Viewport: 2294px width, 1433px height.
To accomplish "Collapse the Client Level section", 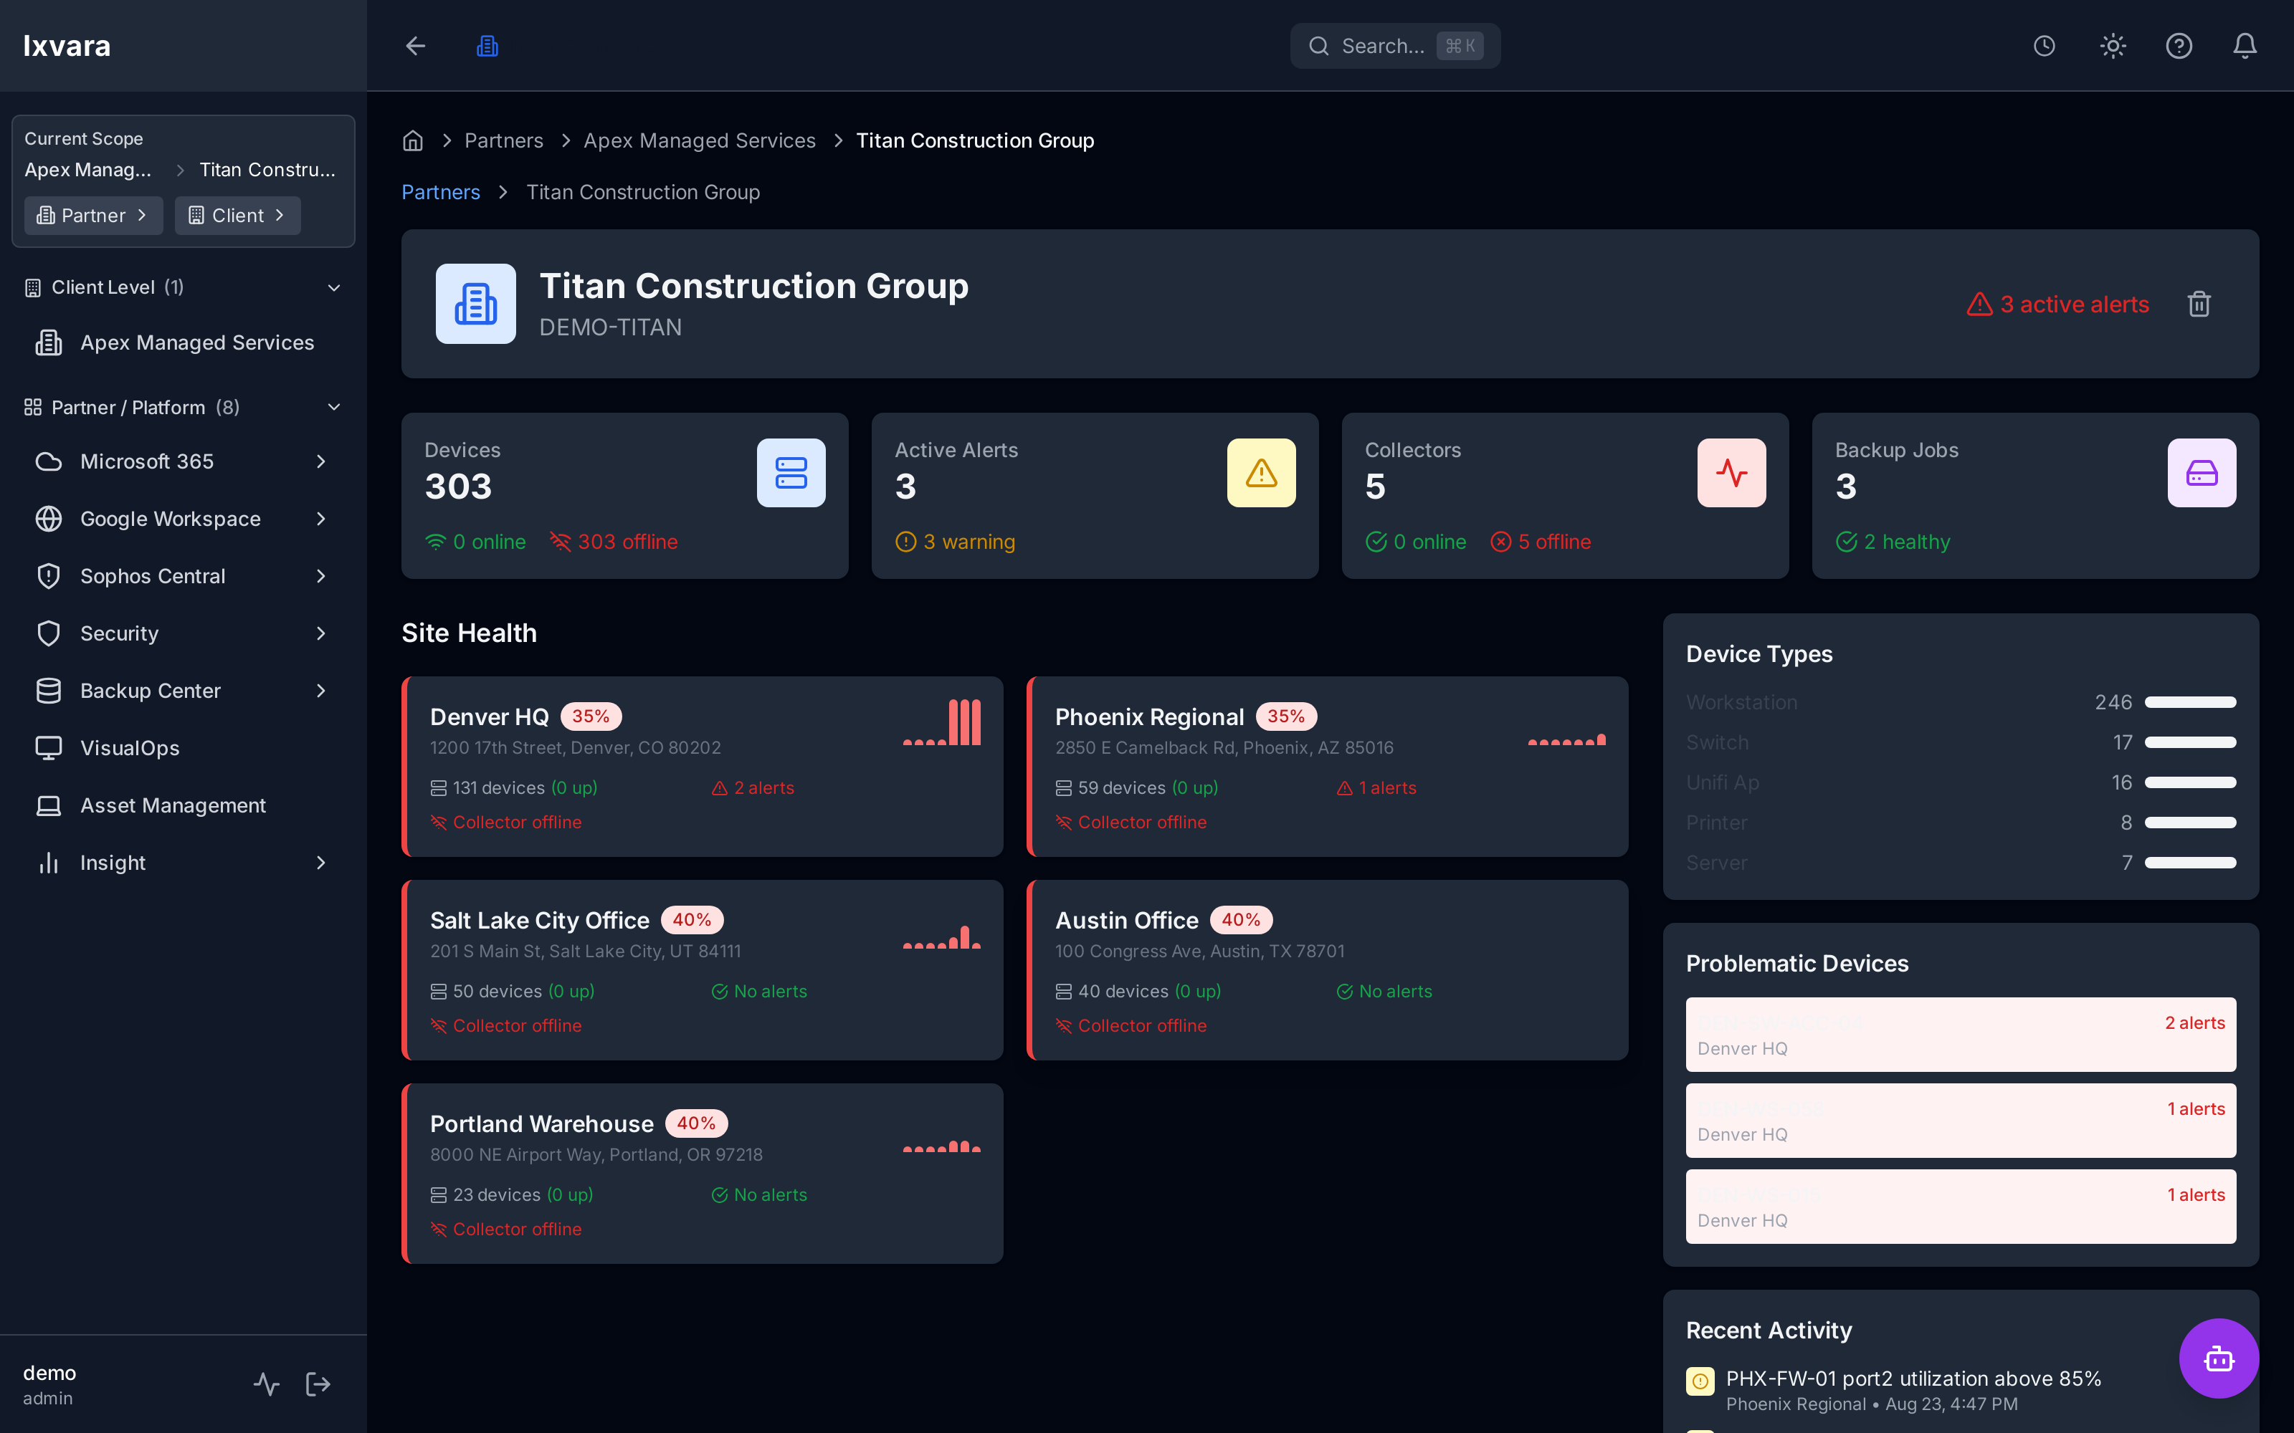I will click(x=183, y=287).
